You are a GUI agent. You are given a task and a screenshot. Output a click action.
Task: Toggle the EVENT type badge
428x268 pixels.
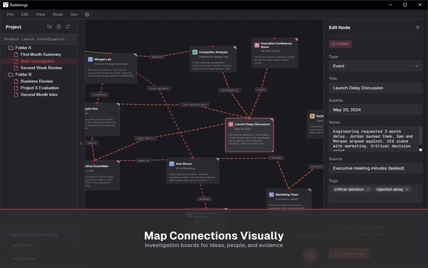point(340,44)
